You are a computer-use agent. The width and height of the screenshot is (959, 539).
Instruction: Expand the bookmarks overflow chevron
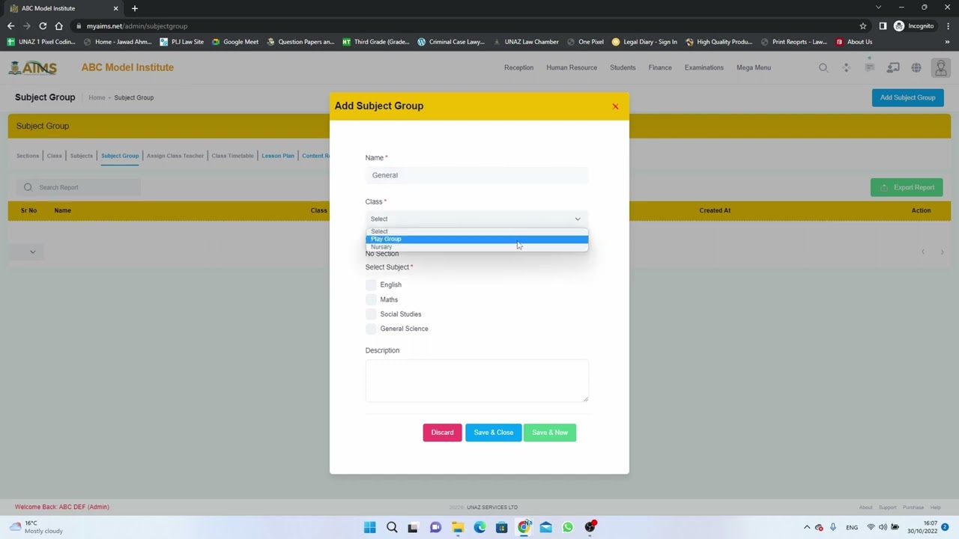tap(947, 42)
